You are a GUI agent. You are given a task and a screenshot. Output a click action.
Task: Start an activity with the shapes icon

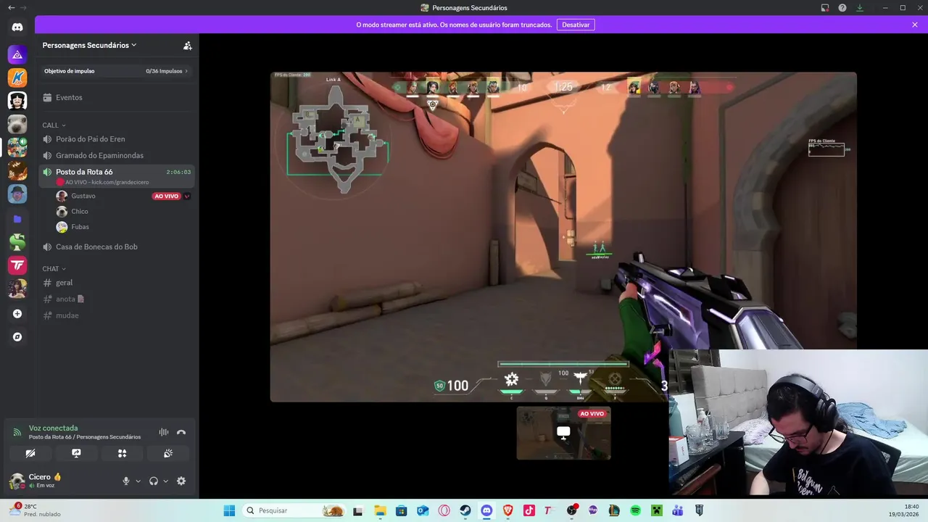click(x=122, y=453)
